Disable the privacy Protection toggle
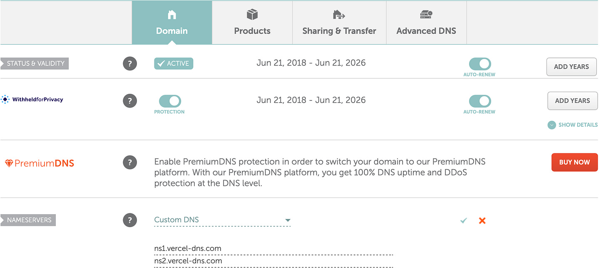Viewport: 606px width, 268px height. (170, 101)
